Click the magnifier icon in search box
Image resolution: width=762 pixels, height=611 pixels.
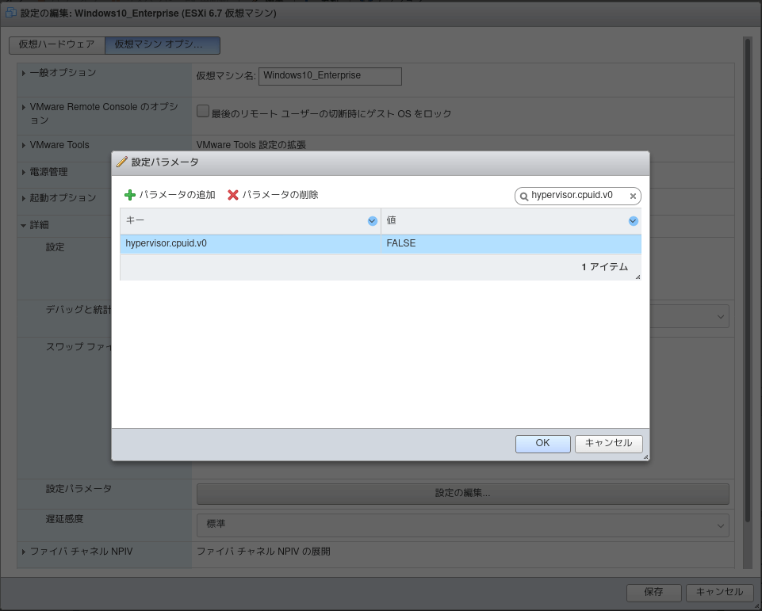tap(524, 197)
